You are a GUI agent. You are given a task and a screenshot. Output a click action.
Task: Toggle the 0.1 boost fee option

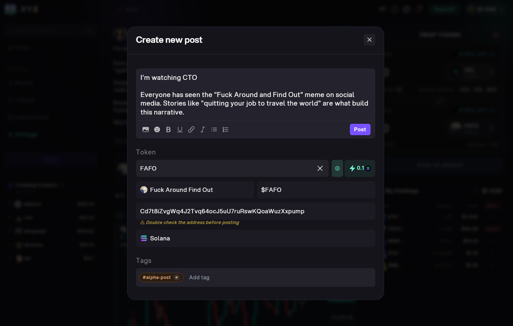tap(359, 168)
